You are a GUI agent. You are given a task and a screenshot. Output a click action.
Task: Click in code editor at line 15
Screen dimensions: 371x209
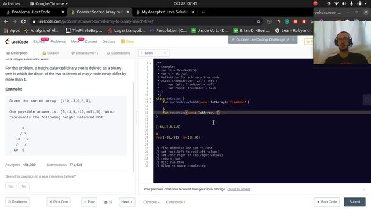coord(262,113)
